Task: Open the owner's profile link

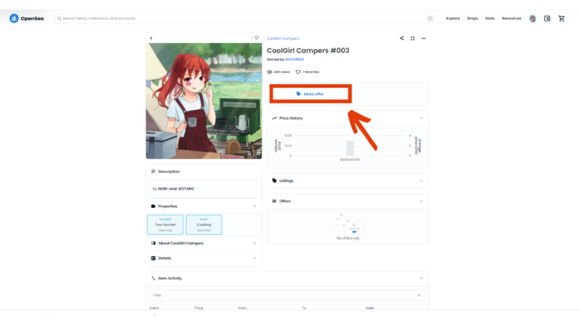Action: 294,59
